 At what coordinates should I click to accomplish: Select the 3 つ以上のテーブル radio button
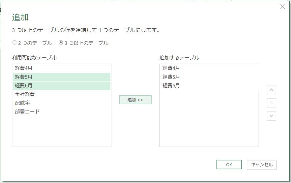(x=61, y=43)
